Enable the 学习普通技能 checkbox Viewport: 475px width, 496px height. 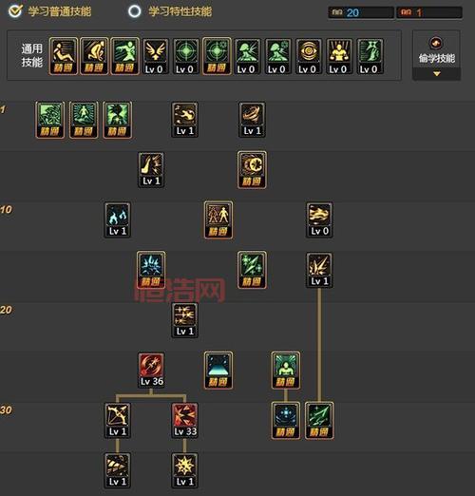pos(15,11)
